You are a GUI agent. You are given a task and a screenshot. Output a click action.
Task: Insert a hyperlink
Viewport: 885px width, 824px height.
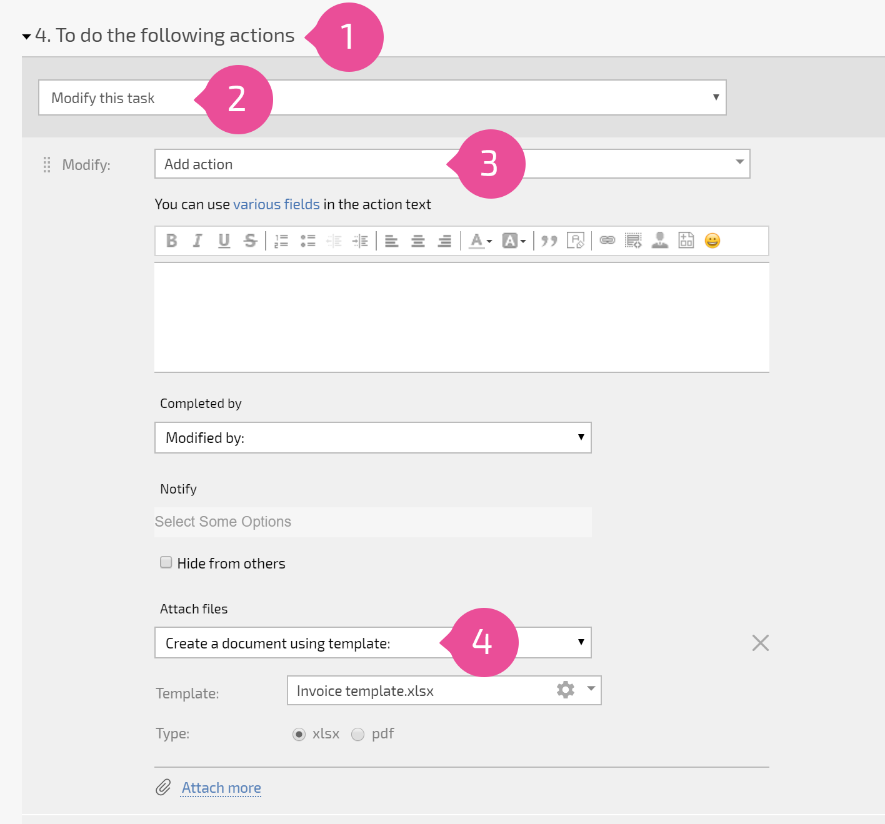coord(607,241)
